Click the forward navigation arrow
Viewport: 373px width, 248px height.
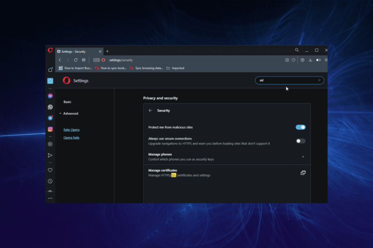point(68,60)
